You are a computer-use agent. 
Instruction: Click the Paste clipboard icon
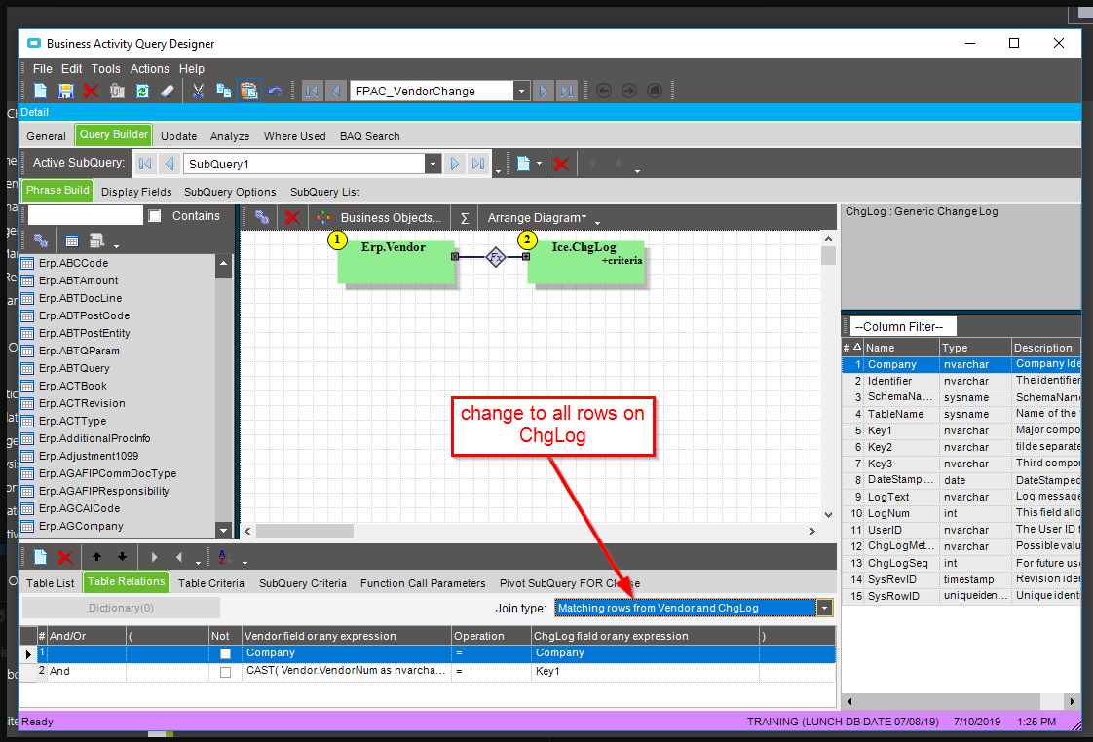click(x=248, y=91)
